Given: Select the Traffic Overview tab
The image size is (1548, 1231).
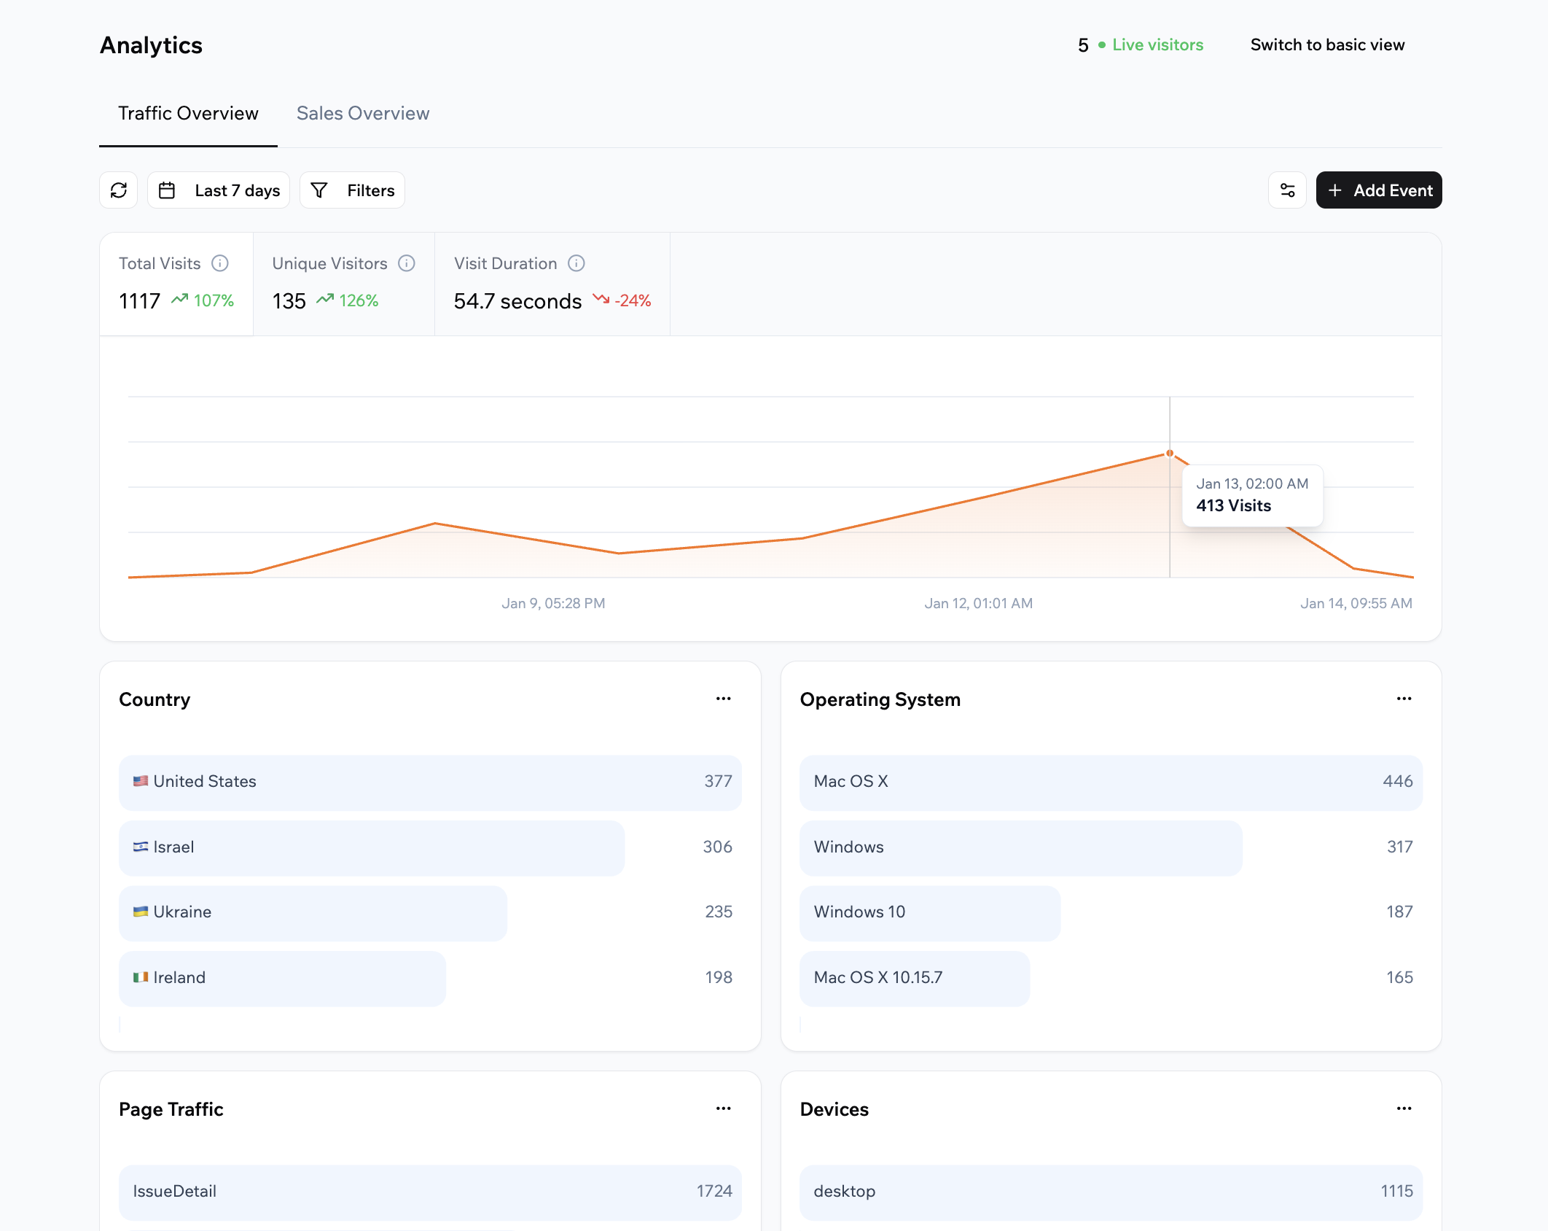Looking at the screenshot, I should pos(188,113).
